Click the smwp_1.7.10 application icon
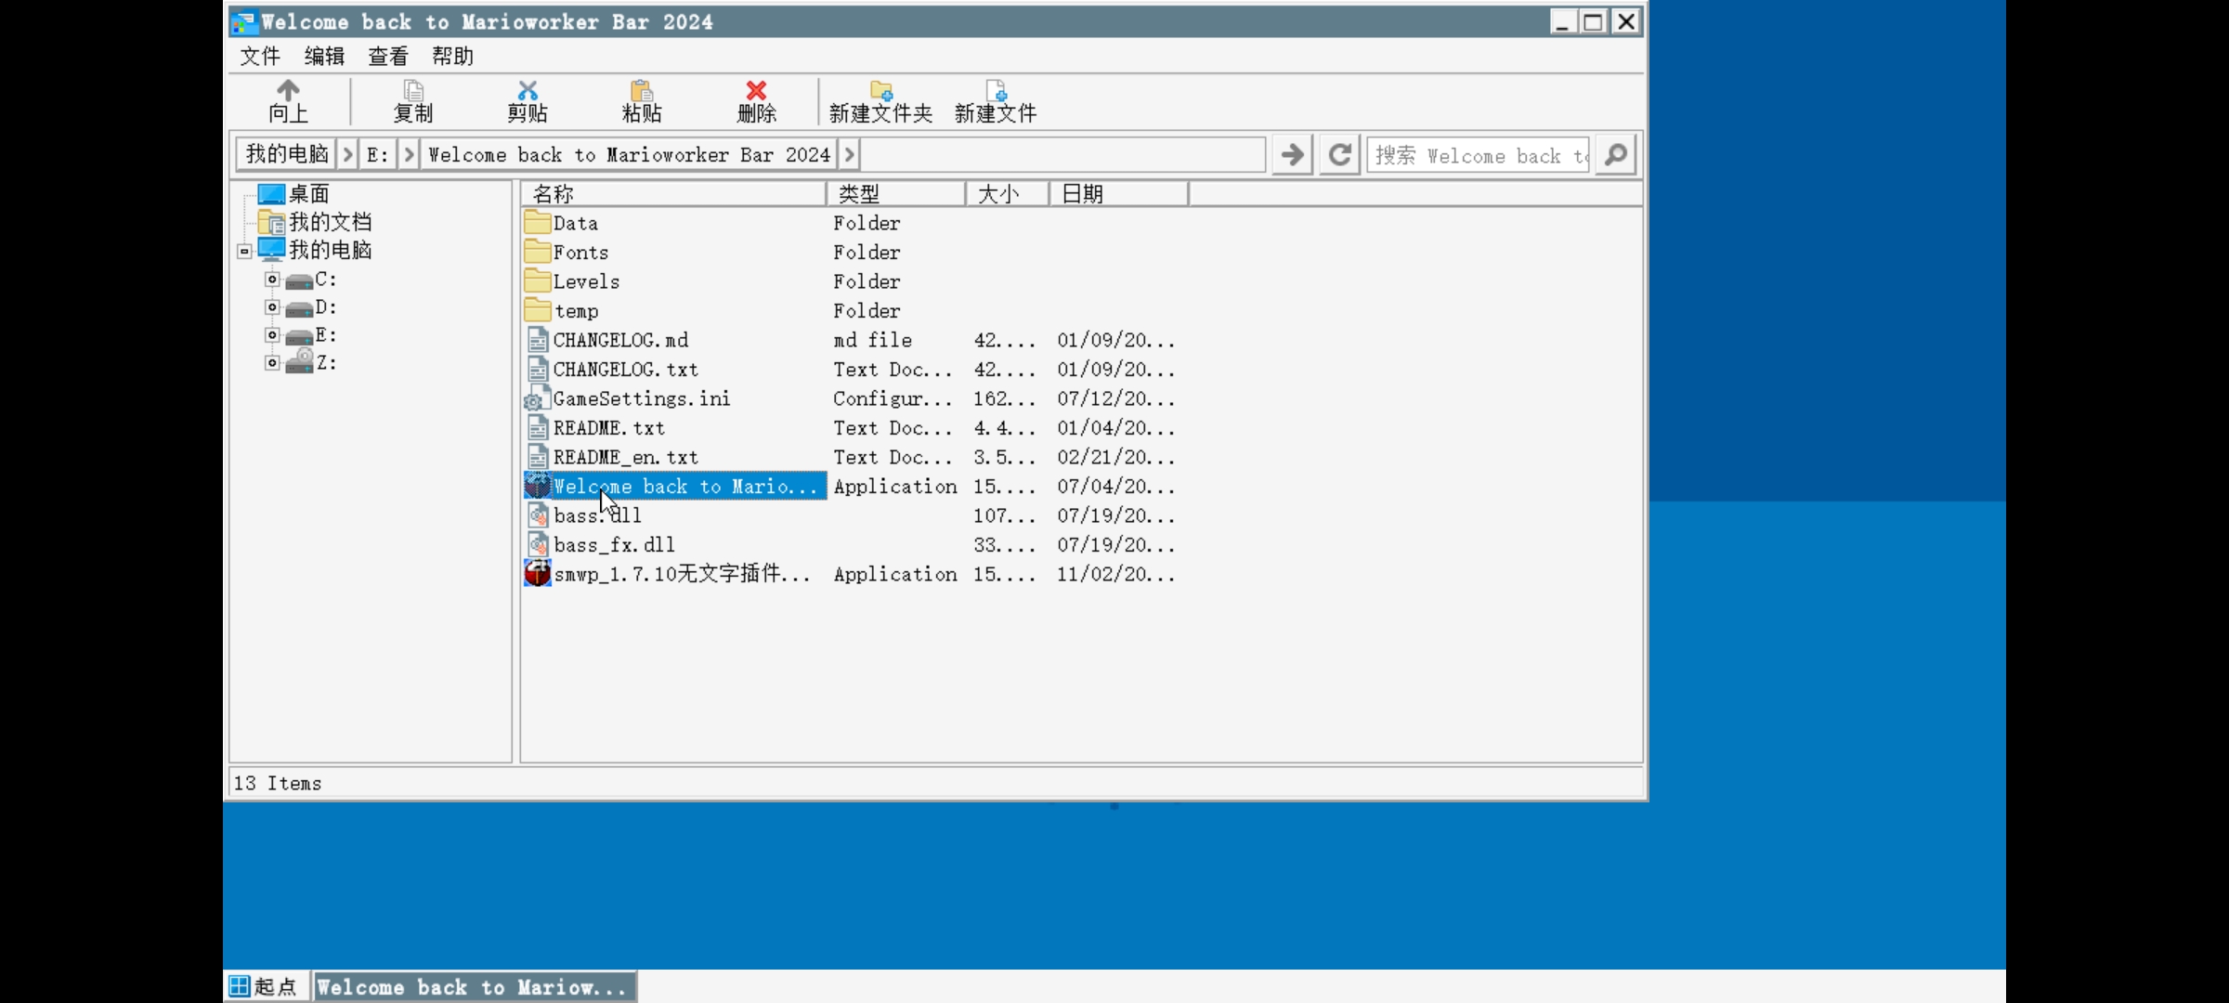Viewport: 2229px width, 1003px height. tap(537, 573)
